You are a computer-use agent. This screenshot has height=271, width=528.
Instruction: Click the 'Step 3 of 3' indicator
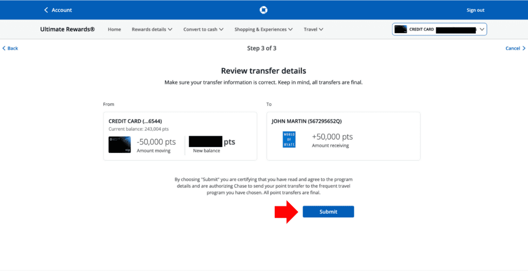(261, 48)
